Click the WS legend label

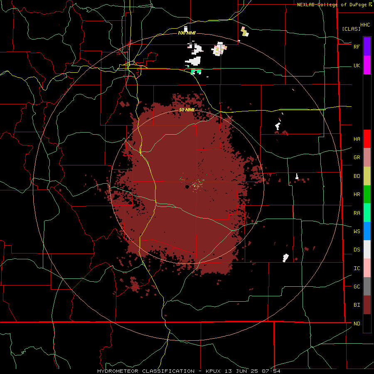(357, 231)
